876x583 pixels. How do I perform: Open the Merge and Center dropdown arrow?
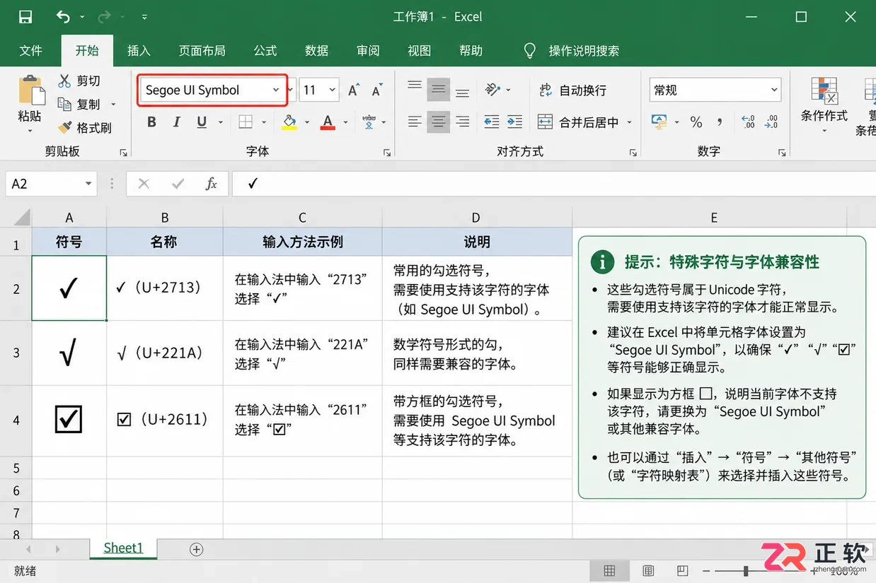coord(628,122)
